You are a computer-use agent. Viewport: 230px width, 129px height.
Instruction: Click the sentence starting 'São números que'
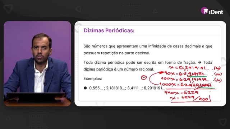pos(148,49)
